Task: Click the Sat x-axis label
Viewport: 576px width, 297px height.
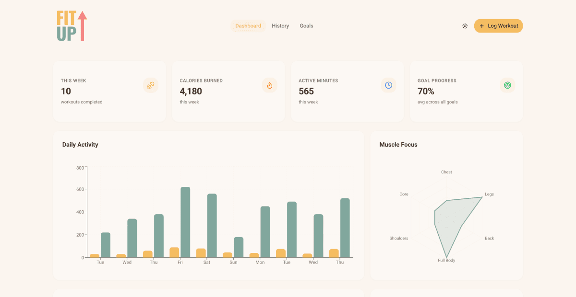Action: (x=206, y=263)
